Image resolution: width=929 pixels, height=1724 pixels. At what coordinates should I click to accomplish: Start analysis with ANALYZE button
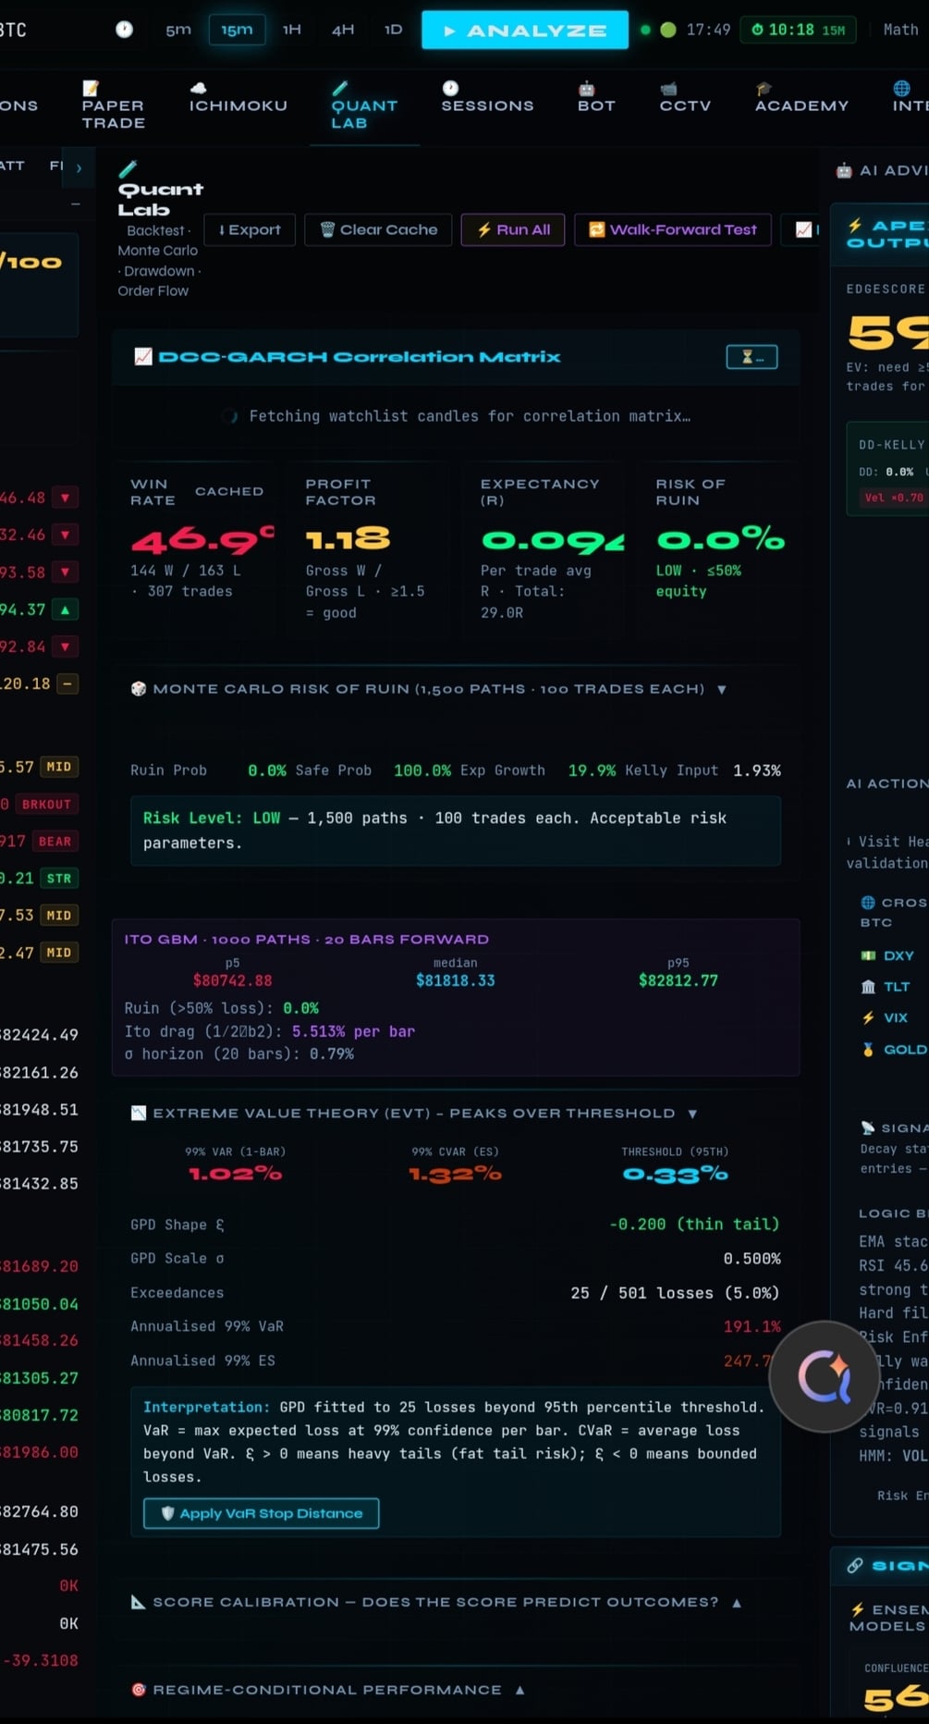click(525, 31)
